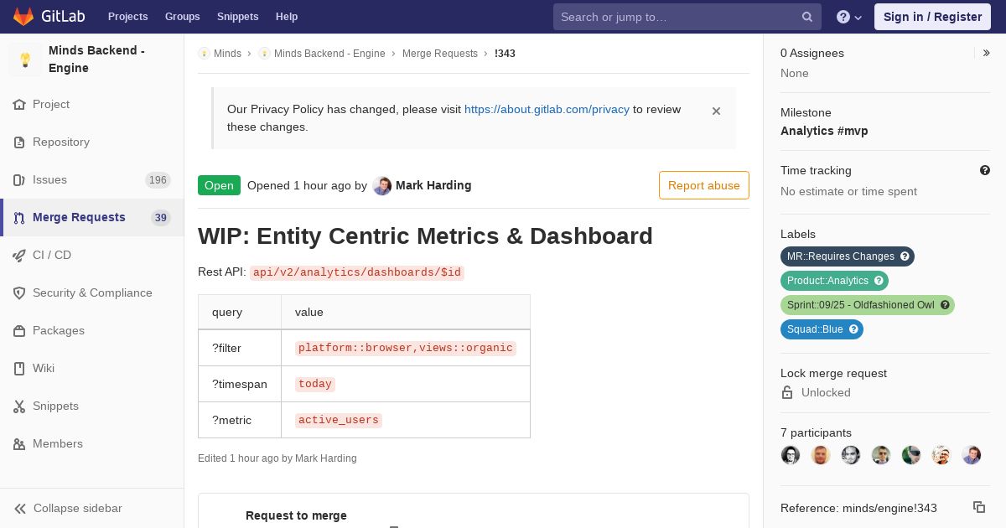Open the about.gitlab.com/privacy link
The height and width of the screenshot is (528, 1006).
547,109
